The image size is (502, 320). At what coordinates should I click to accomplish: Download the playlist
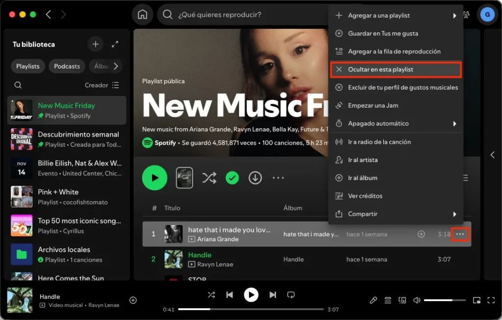point(255,178)
